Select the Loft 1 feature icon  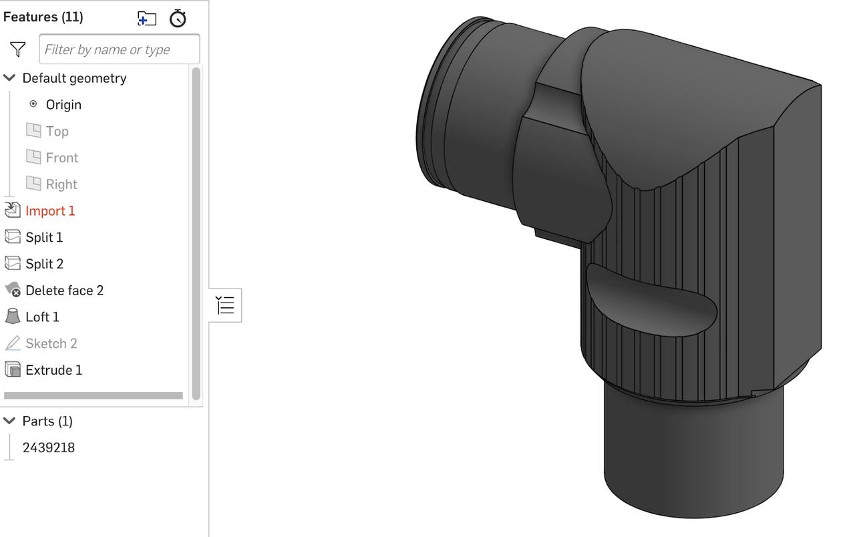(13, 317)
